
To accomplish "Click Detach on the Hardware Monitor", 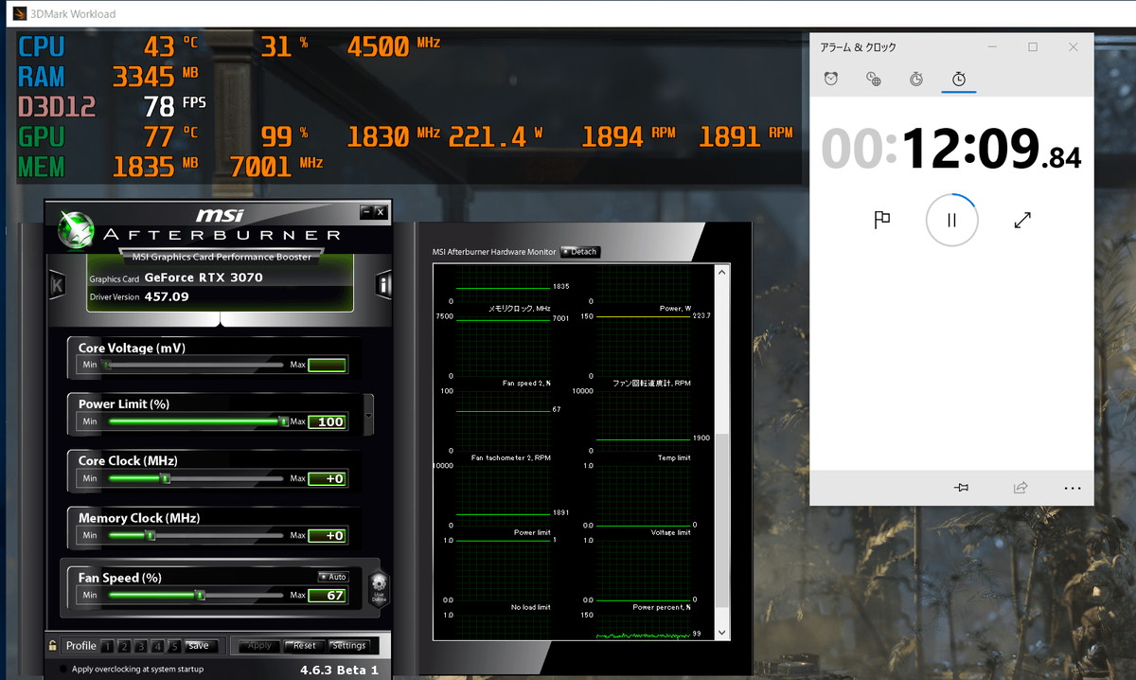I will [x=579, y=252].
